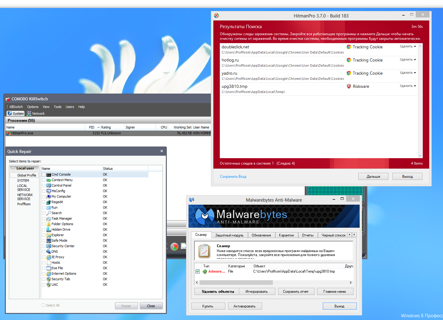Check the MsConfig repair checkbox
443x320 pixels.
coord(44,191)
